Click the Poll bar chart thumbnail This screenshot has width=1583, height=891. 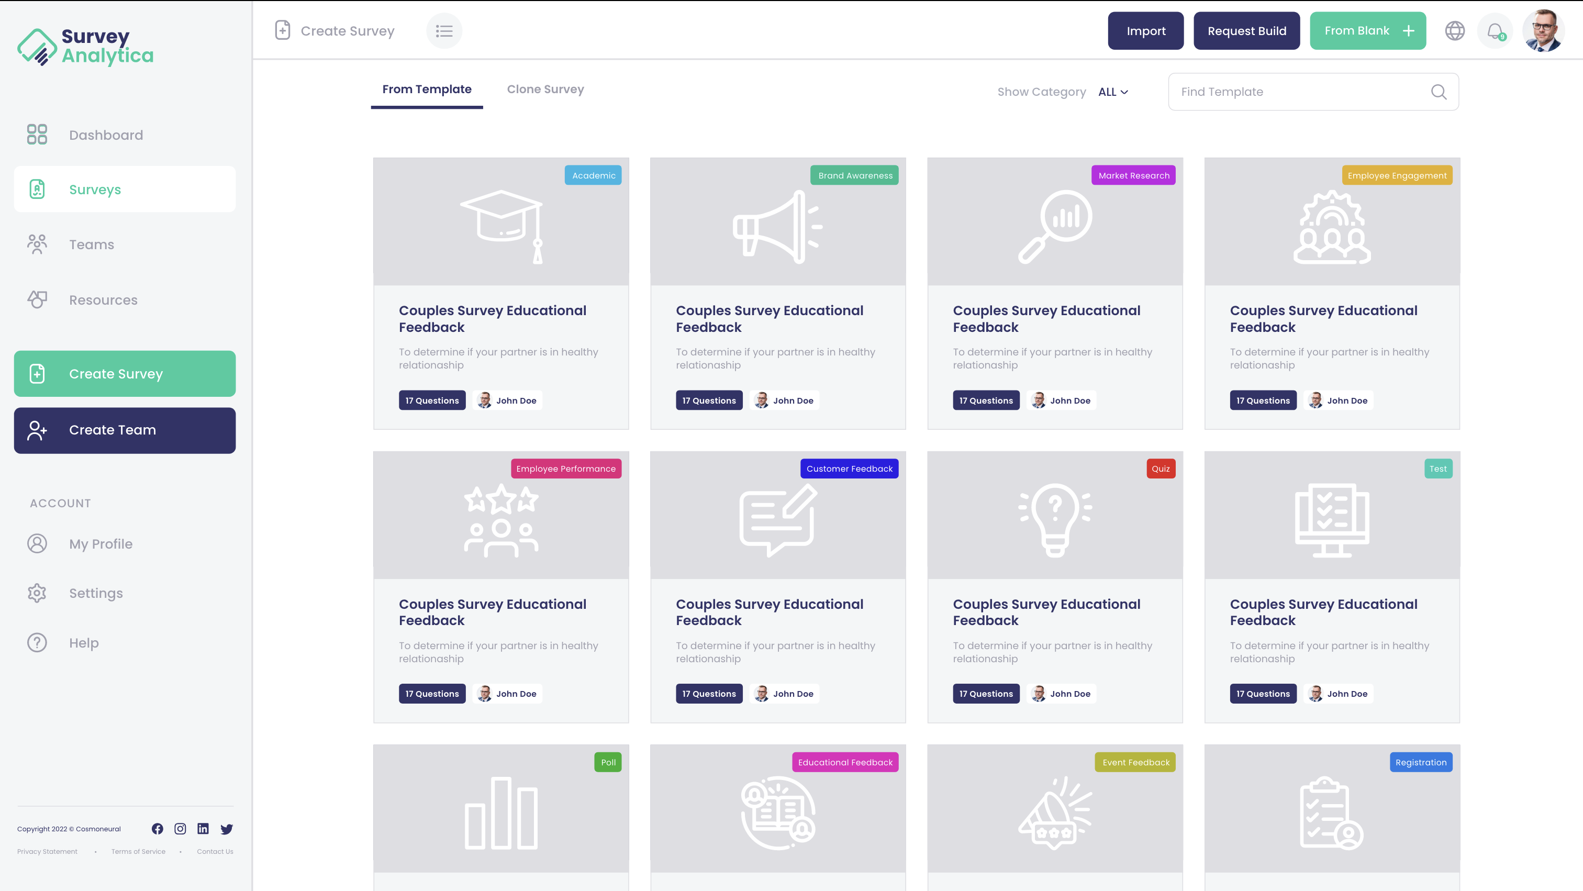click(501, 814)
